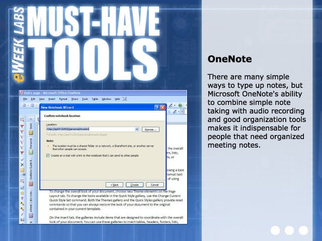322x241 pixels.
Task: Go to the third white slide dot
Action: [x=303, y=230]
